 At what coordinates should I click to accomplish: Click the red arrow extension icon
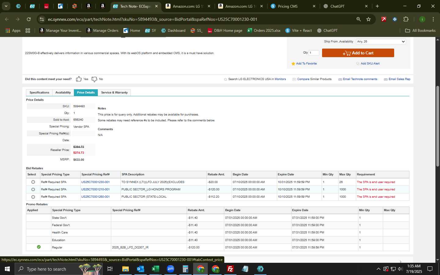tap(383, 19)
